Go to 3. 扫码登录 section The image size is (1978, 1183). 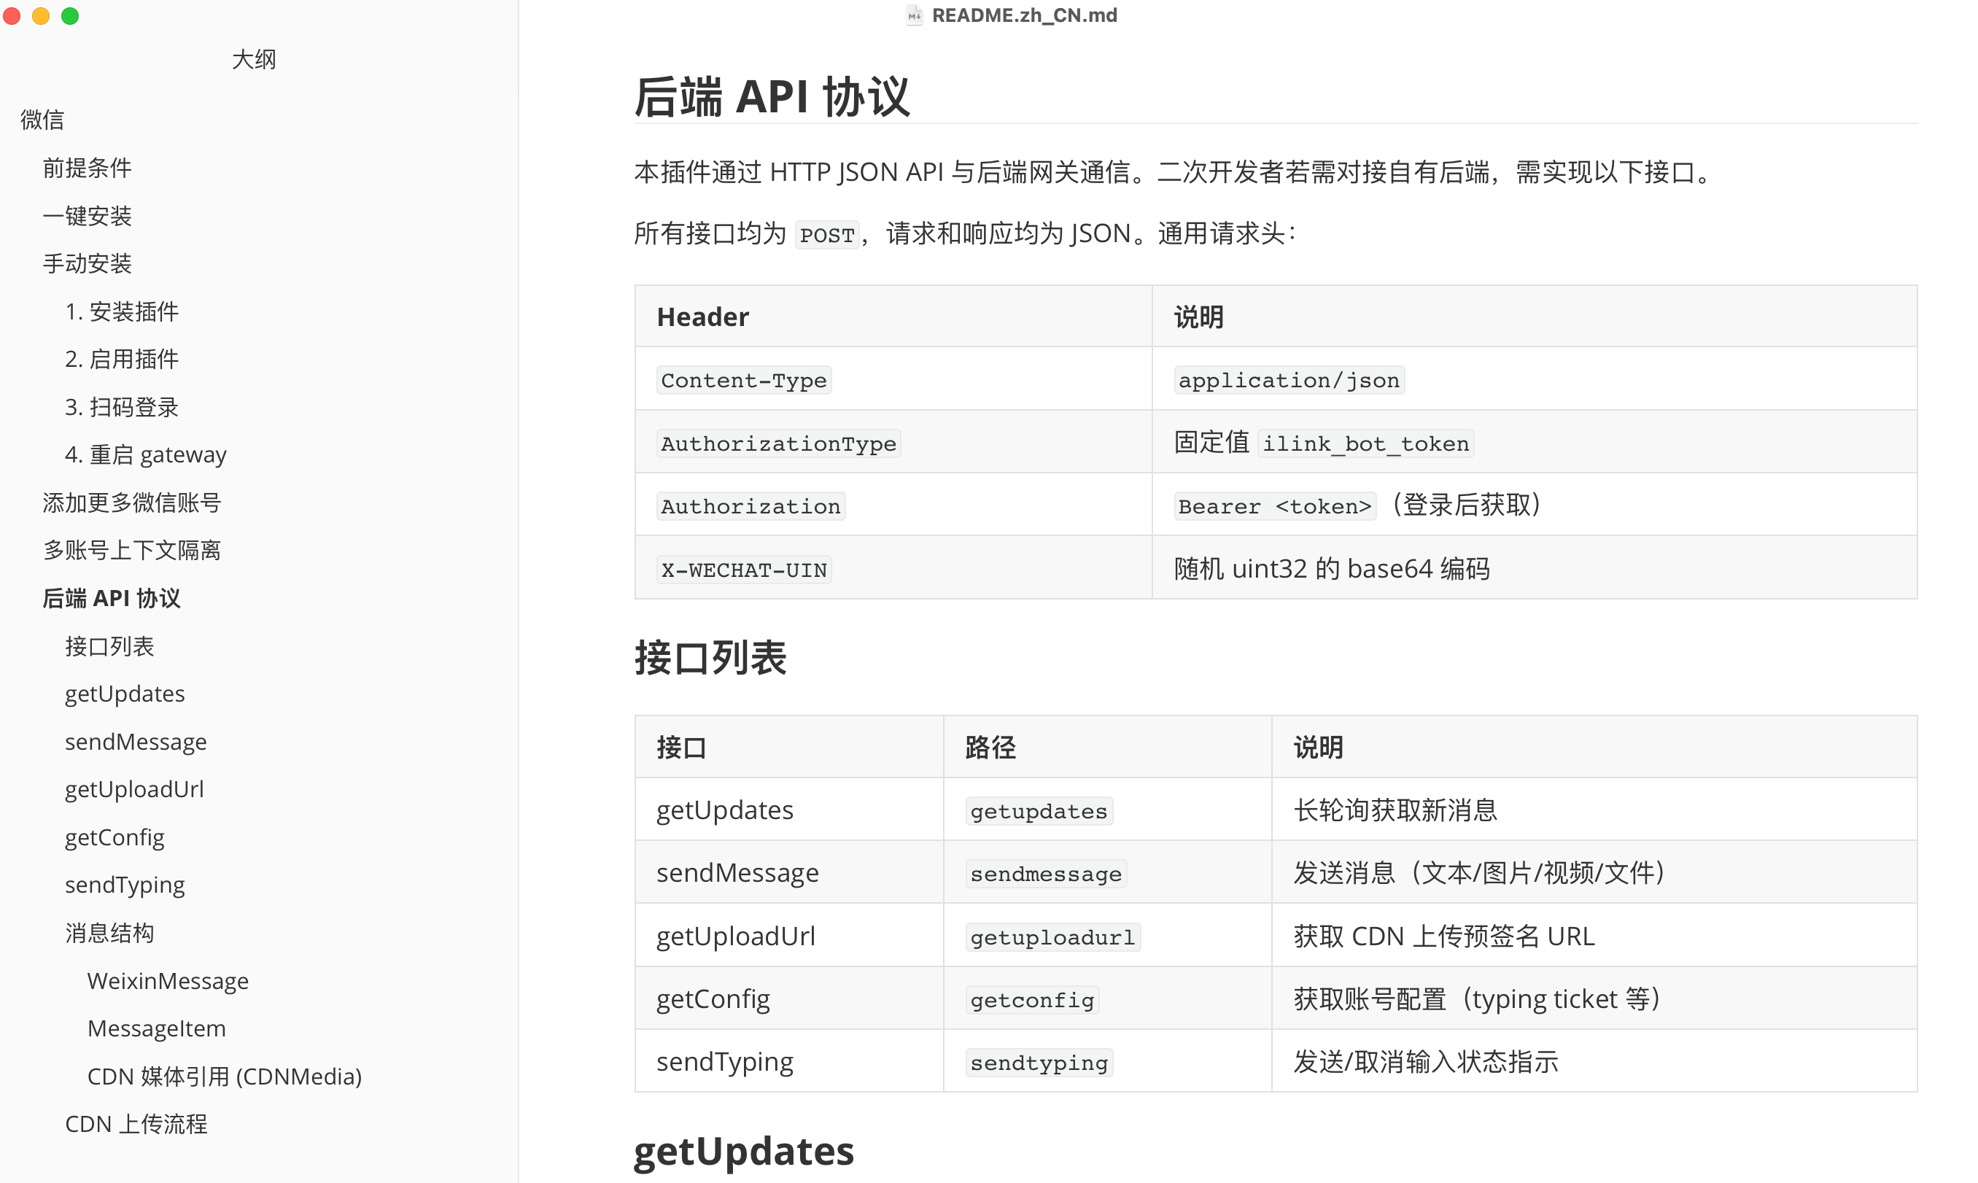coord(121,408)
